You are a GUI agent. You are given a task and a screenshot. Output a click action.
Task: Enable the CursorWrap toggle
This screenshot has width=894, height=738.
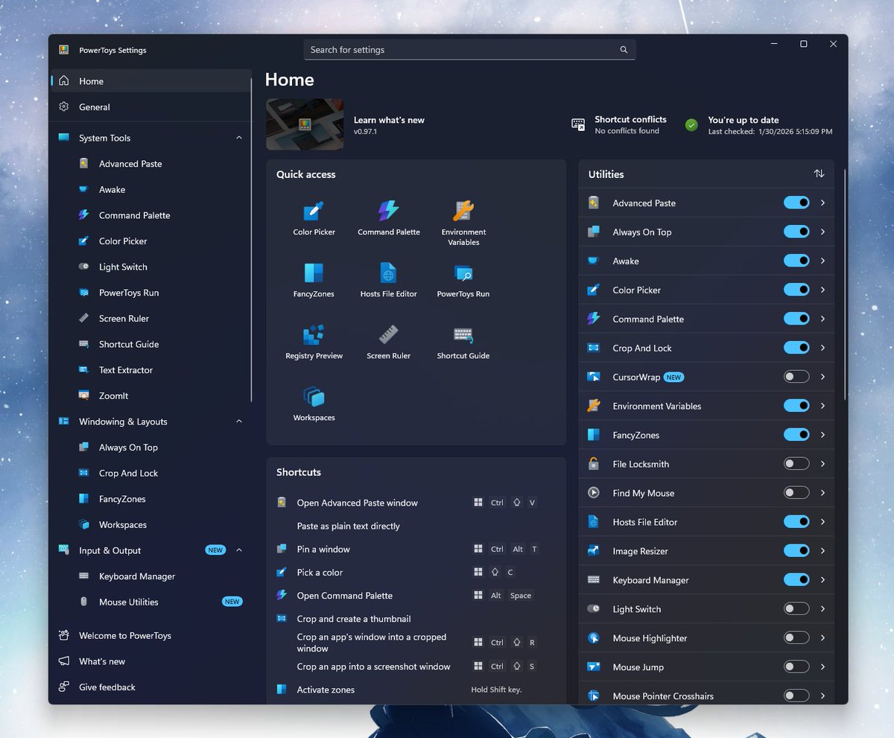click(796, 377)
